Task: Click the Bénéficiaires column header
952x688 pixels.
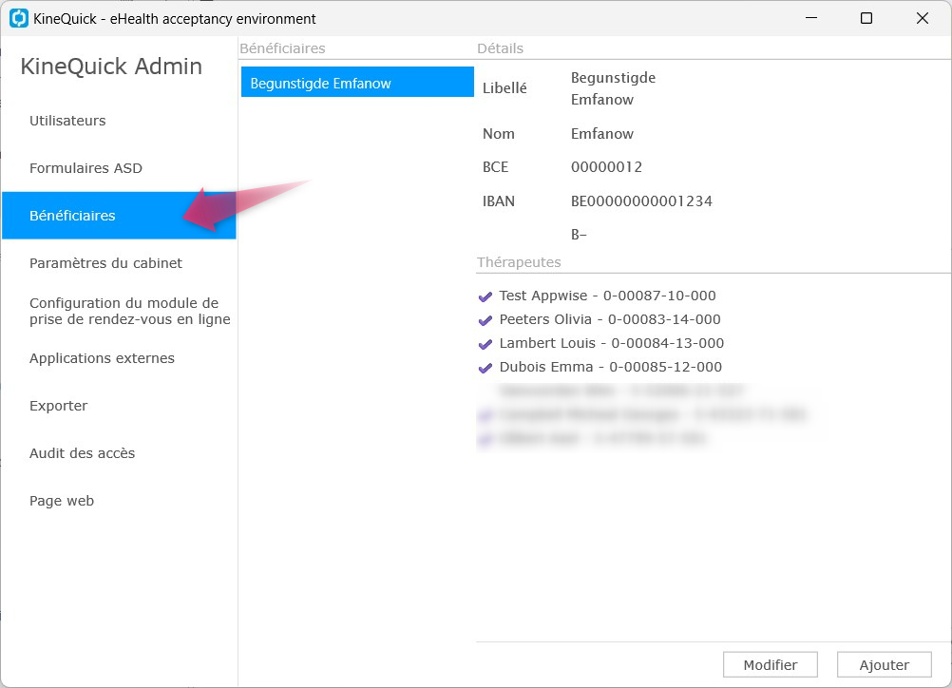Action: pyautogui.click(x=282, y=48)
